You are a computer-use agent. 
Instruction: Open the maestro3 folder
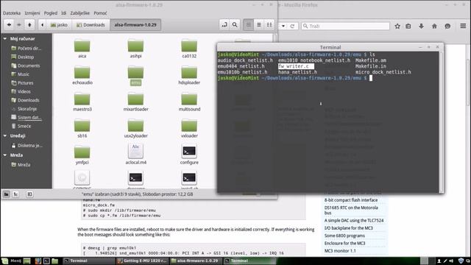82,102
